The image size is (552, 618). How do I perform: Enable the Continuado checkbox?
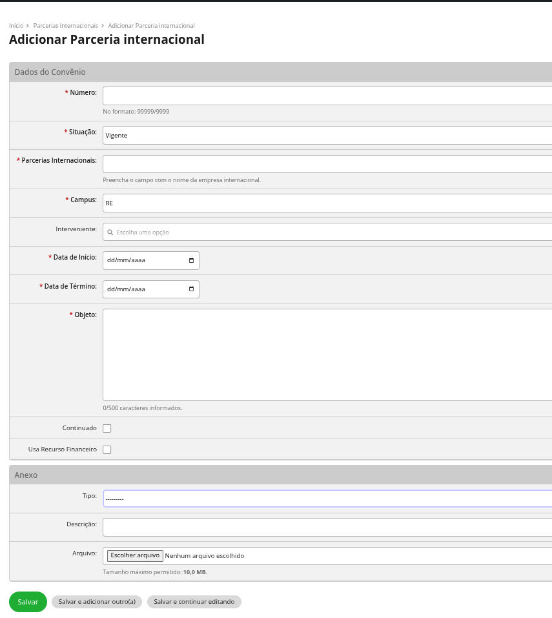click(107, 428)
